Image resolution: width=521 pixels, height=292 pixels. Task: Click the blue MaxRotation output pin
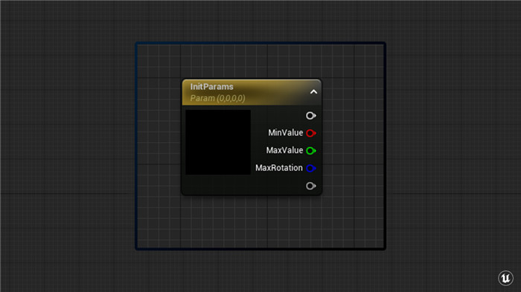(x=310, y=168)
